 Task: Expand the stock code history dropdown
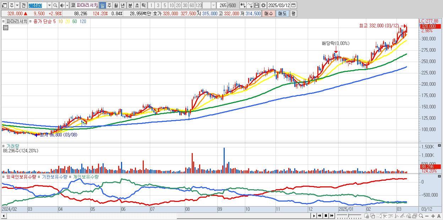[x=49, y=5]
